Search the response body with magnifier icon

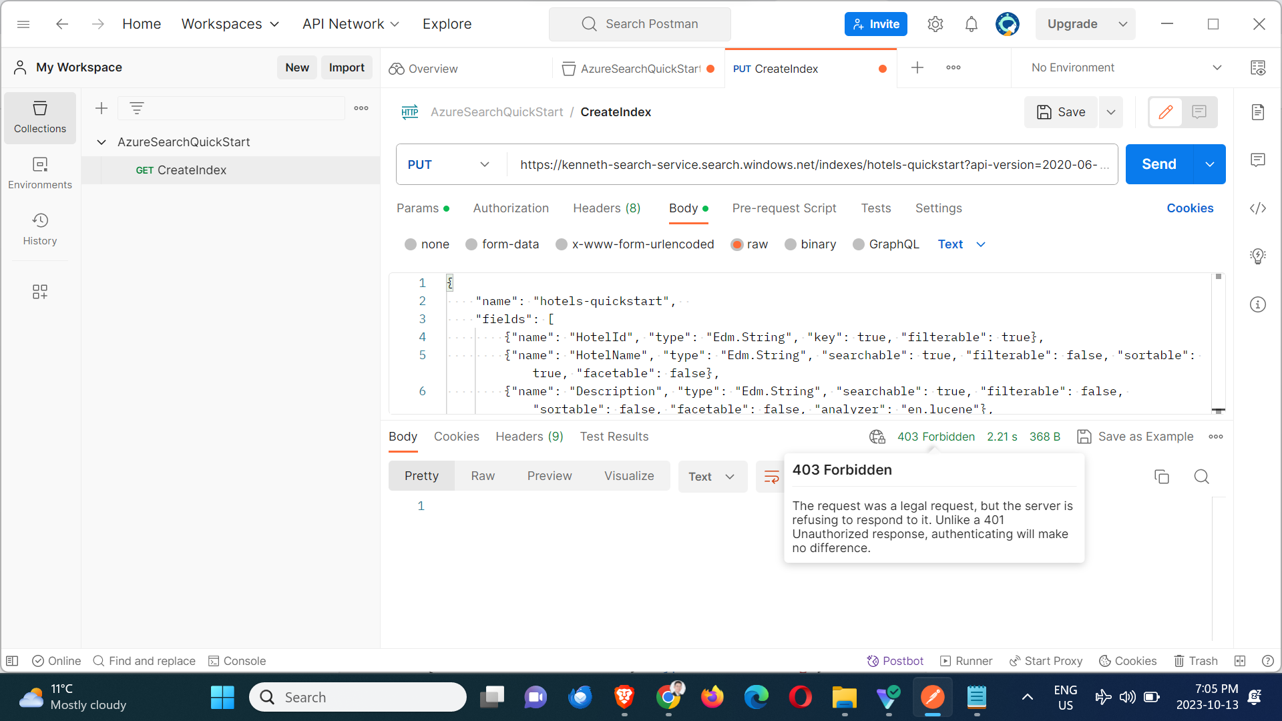coord(1201,477)
